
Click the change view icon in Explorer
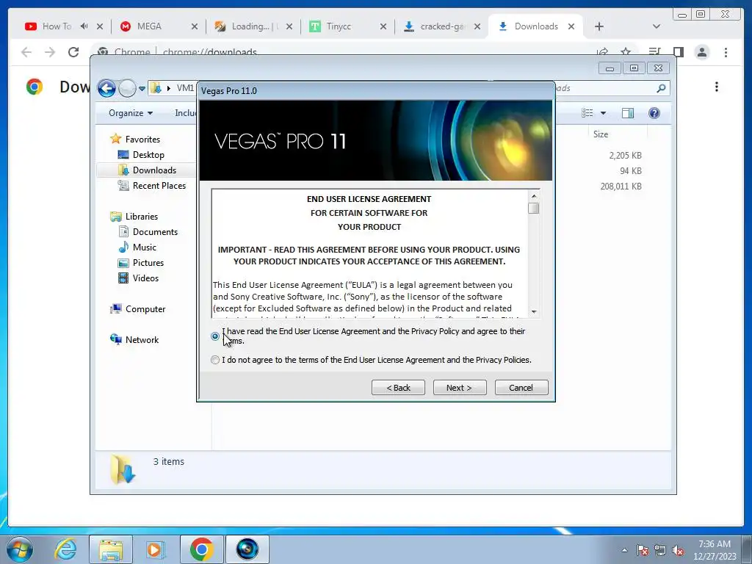click(x=587, y=112)
